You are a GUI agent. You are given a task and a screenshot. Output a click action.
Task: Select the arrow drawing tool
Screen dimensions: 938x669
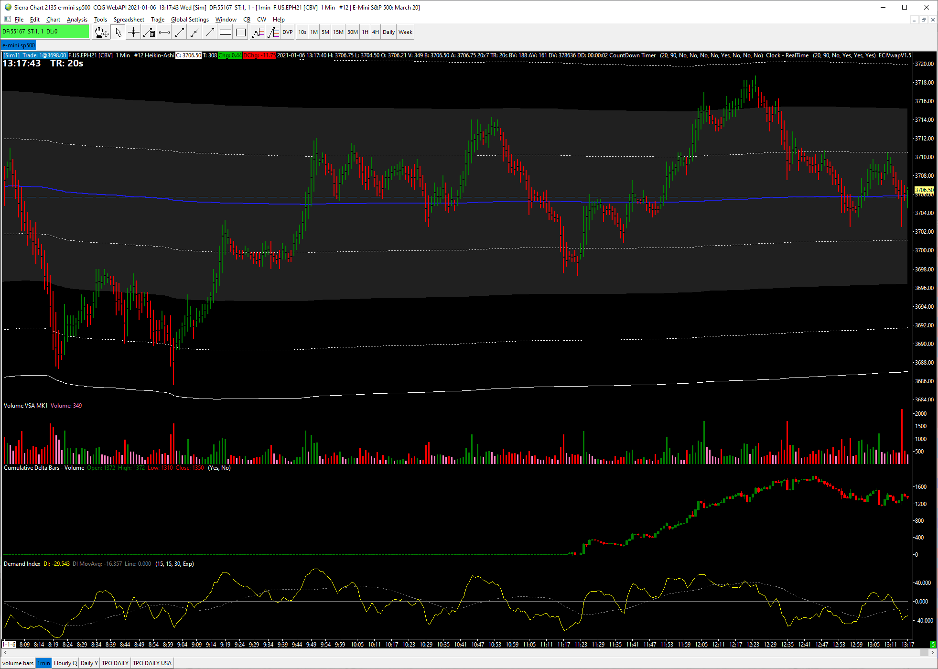[210, 32]
